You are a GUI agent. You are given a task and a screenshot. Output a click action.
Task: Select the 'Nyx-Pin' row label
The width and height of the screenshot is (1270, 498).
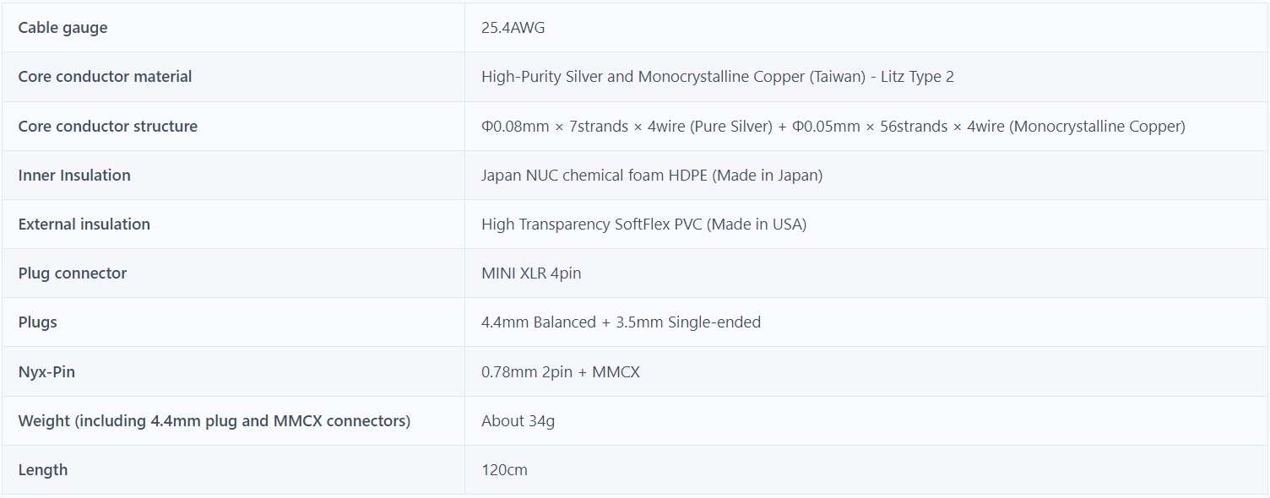coord(46,371)
